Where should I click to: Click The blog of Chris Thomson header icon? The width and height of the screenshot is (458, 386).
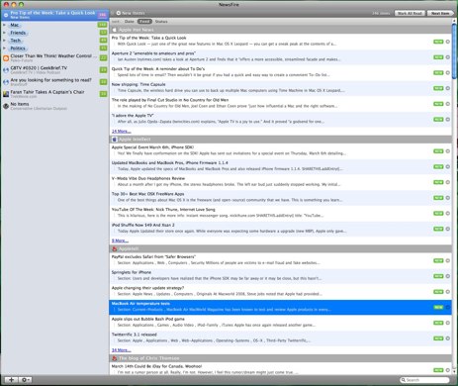[x=115, y=358]
